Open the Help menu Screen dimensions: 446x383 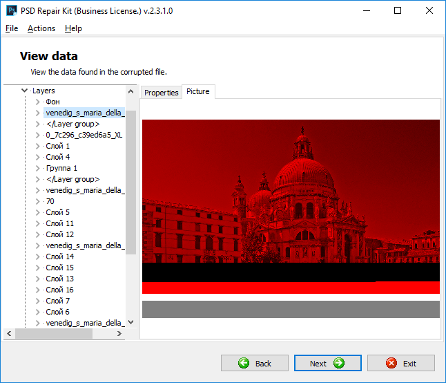tap(73, 28)
